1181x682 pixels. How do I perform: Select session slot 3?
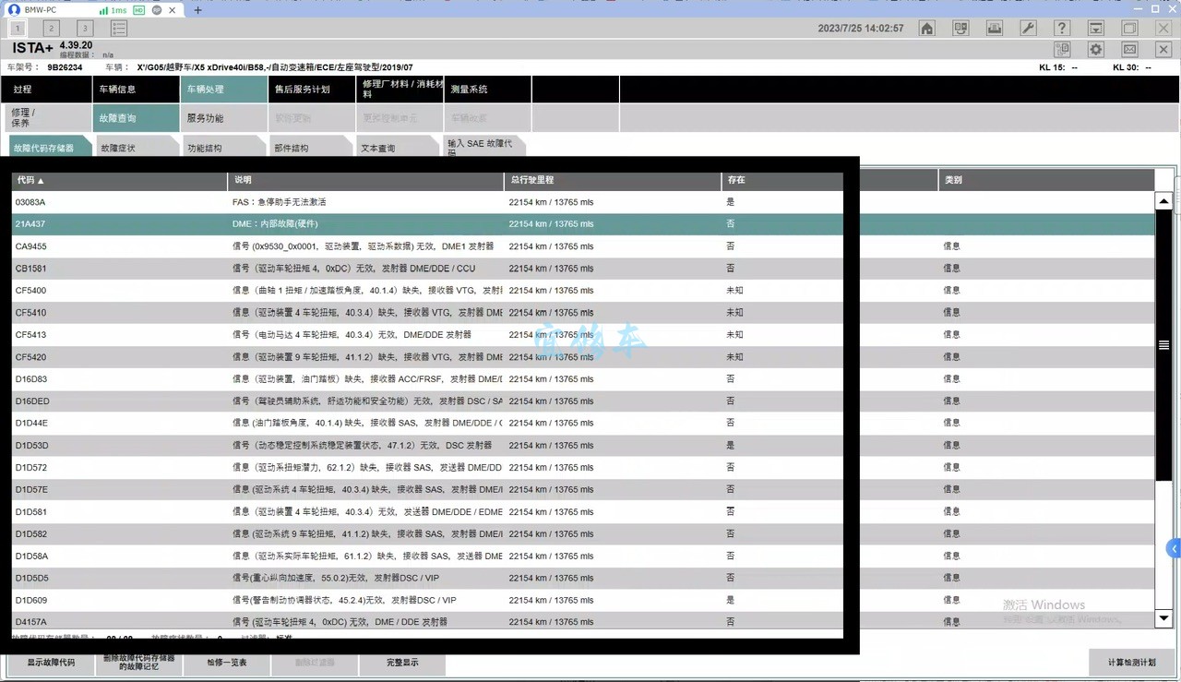(85, 29)
